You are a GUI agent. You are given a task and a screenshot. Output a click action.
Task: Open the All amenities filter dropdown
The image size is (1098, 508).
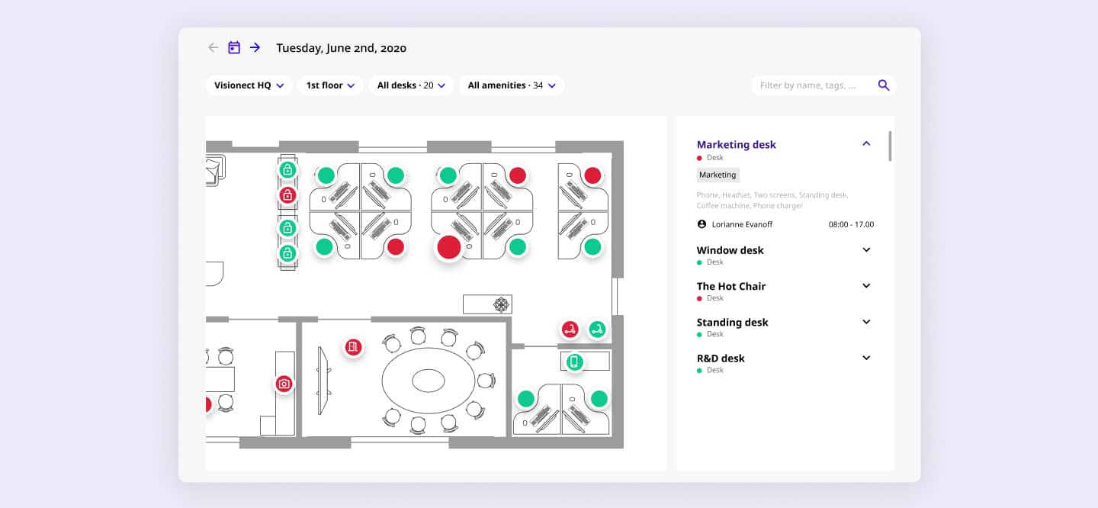[x=512, y=85]
